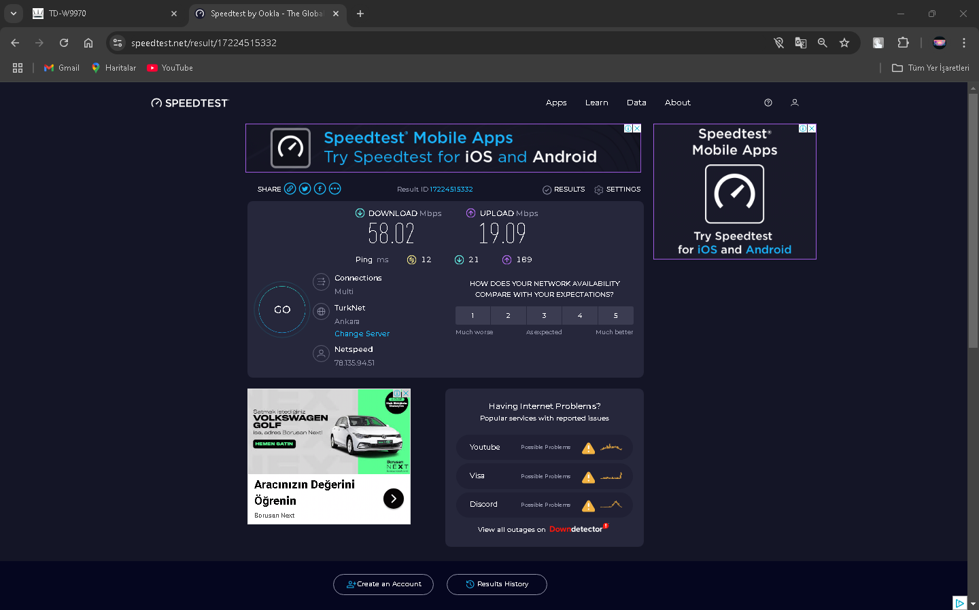Click the Google Translate icon in the address bar
This screenshot has width=979, height=610.
pos(801,43)
